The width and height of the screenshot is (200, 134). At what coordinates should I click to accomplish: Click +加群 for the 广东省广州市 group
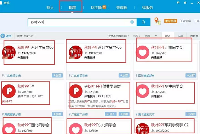124,114
